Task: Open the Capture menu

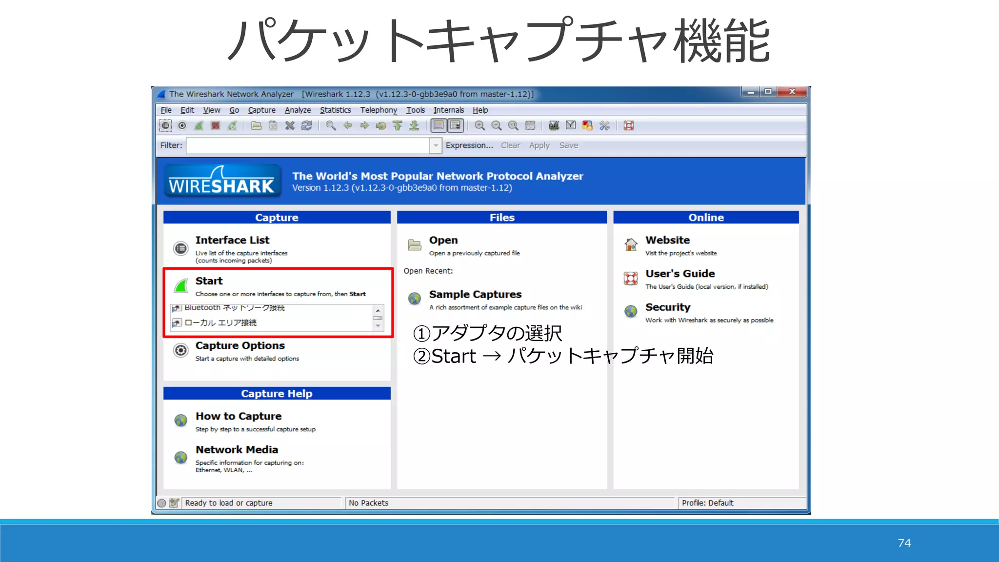Action: pyautogui.click(x=261, y=110)
